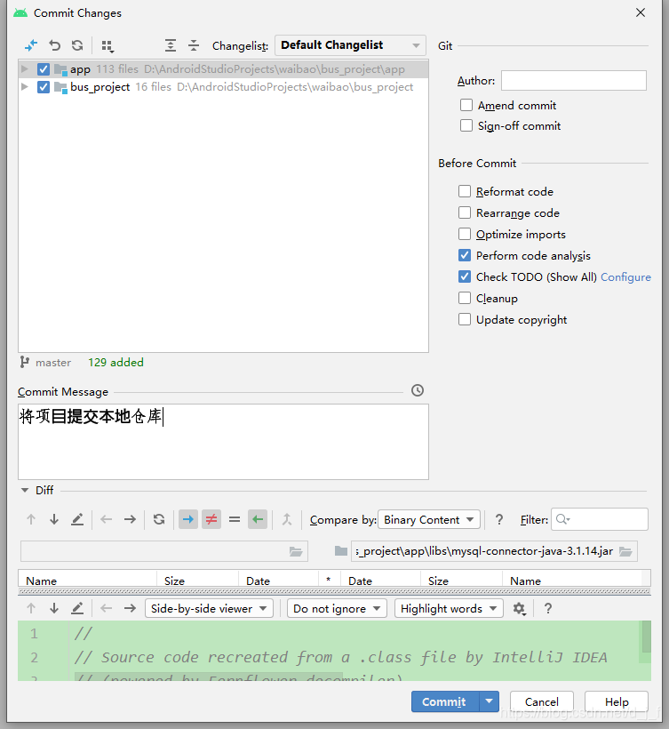
Task: Toggle show new files on right (green arrow)
Action: 258,519
